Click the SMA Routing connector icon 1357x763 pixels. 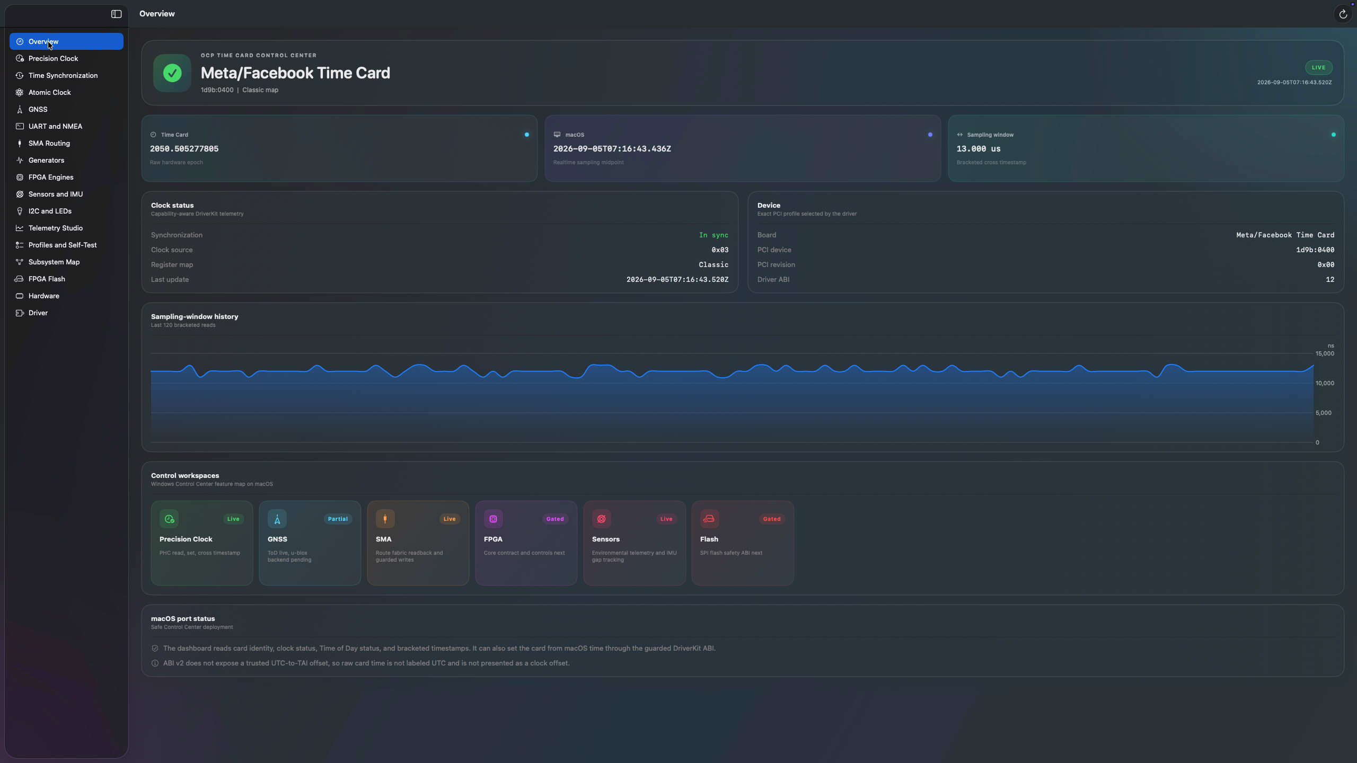20,143
